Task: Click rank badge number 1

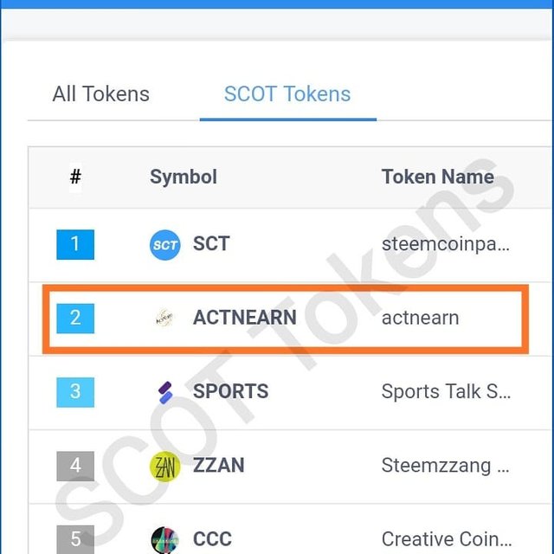Action: pyautogui.click(x=75, y=244)
